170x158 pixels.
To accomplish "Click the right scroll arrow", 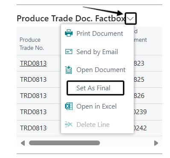I will point(156,143).
